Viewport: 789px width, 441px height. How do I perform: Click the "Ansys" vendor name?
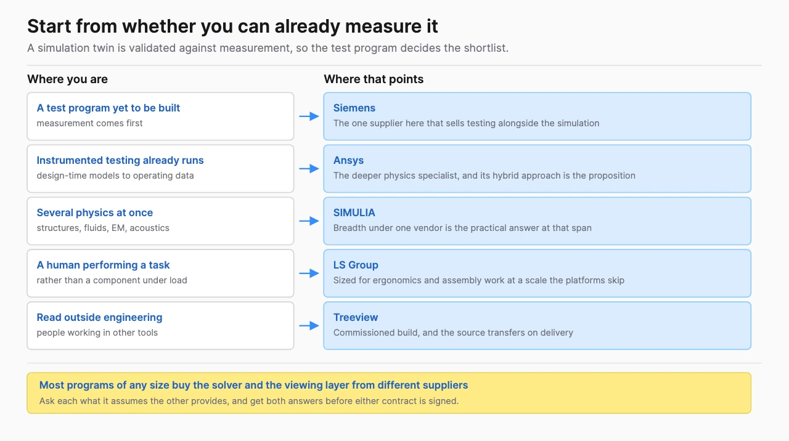tap(349, 160)
